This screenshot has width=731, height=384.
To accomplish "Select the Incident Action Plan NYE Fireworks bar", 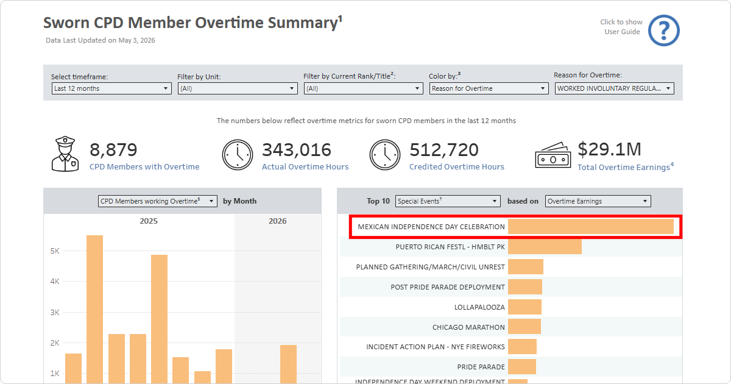I will (522, 347).
